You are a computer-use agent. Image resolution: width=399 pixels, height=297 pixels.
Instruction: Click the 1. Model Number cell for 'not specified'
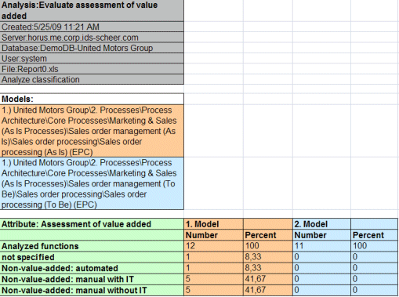coord(213,257)
